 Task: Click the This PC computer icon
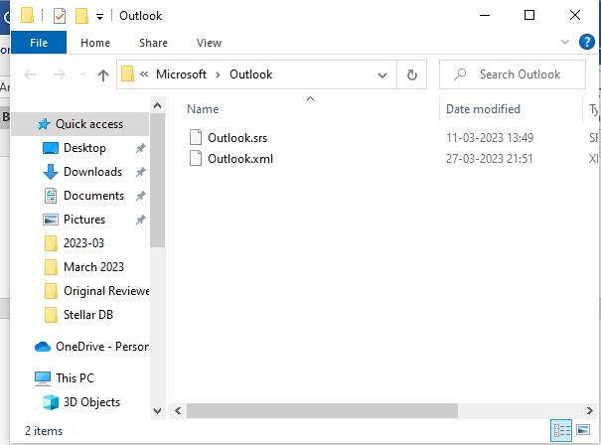(43, 378)
